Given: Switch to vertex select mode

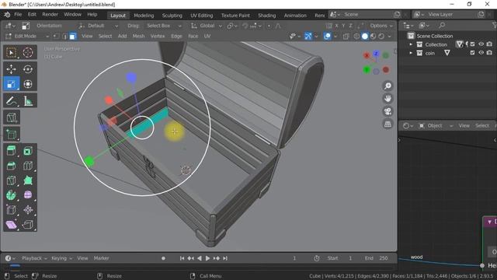Looking at the screenshot, I should (x=56, y=37).
